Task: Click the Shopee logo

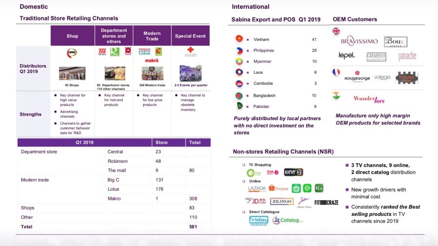Action: click(279, 188)
